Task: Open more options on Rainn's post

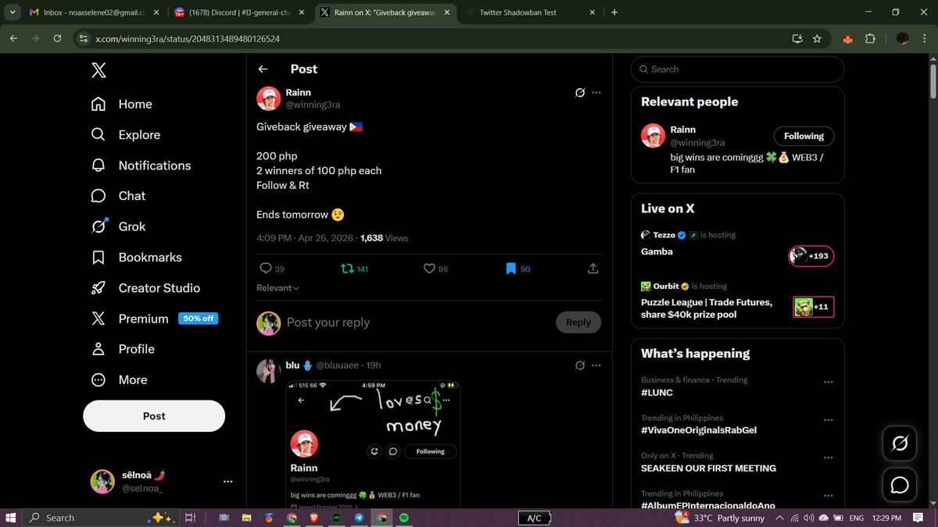Action: pos(596,92)
